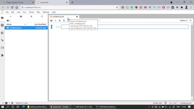Switch to the JupyterLab browser tab
Viewport: 194px width, 109px height.
(52, 2)
